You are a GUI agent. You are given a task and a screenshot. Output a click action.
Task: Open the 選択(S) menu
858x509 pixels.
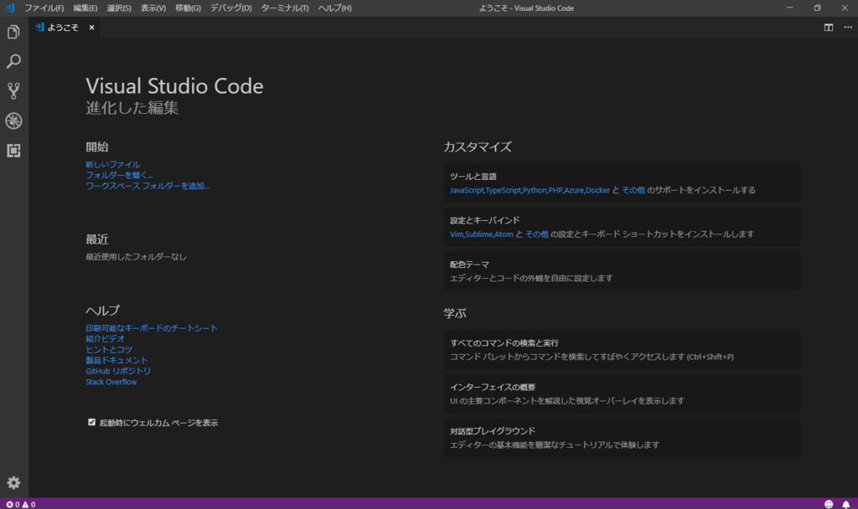pos(119,8)
